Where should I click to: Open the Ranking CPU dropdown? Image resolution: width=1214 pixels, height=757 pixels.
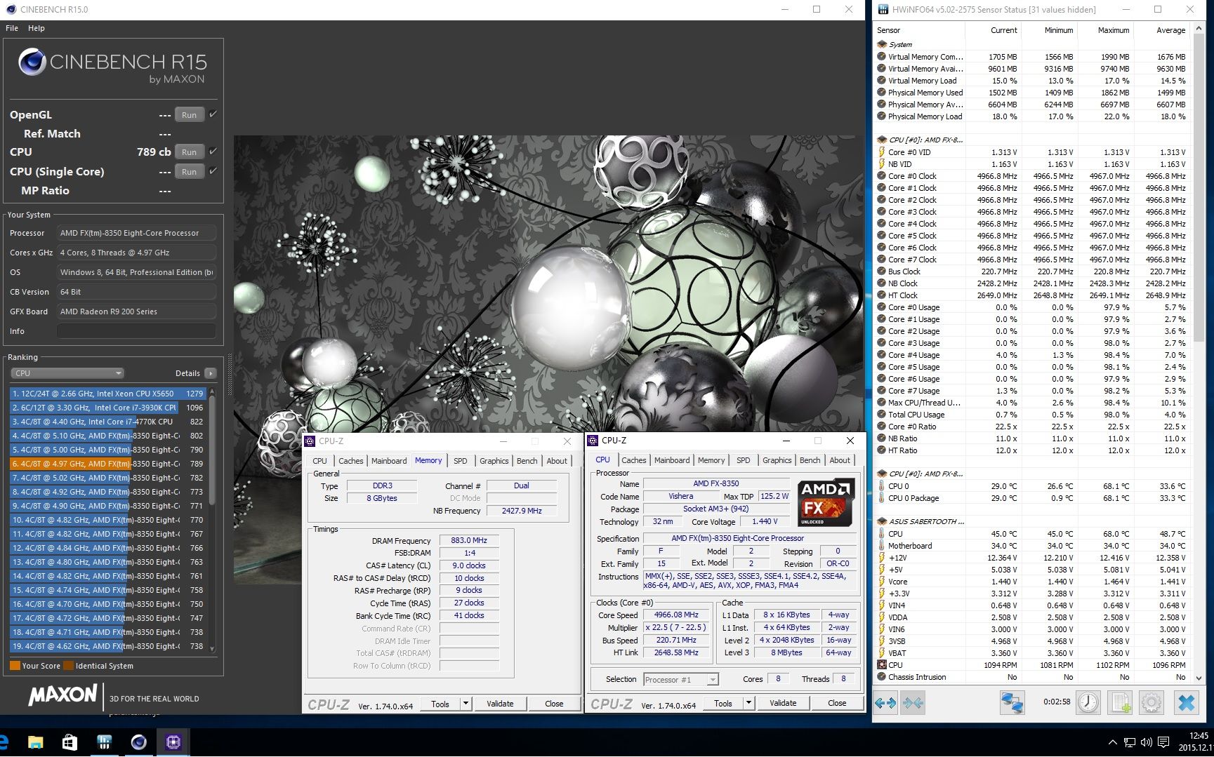click(67, 373)
